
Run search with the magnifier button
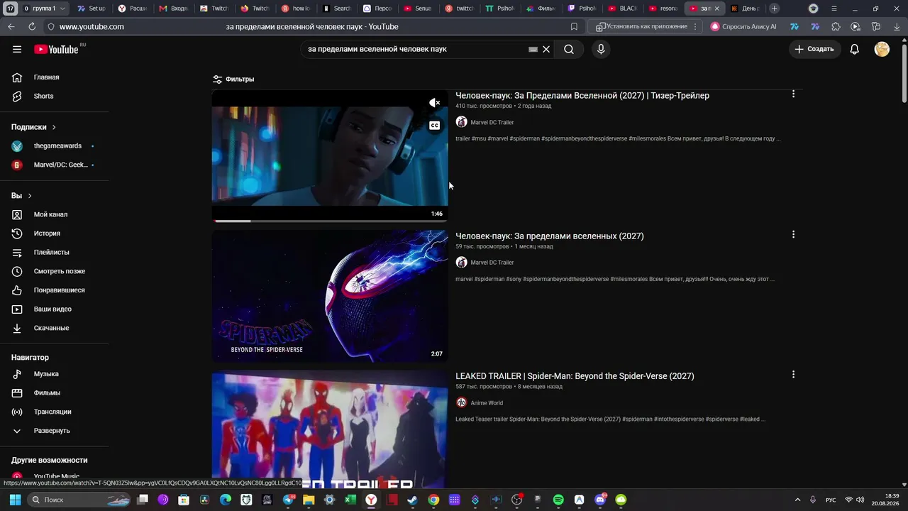569,49
